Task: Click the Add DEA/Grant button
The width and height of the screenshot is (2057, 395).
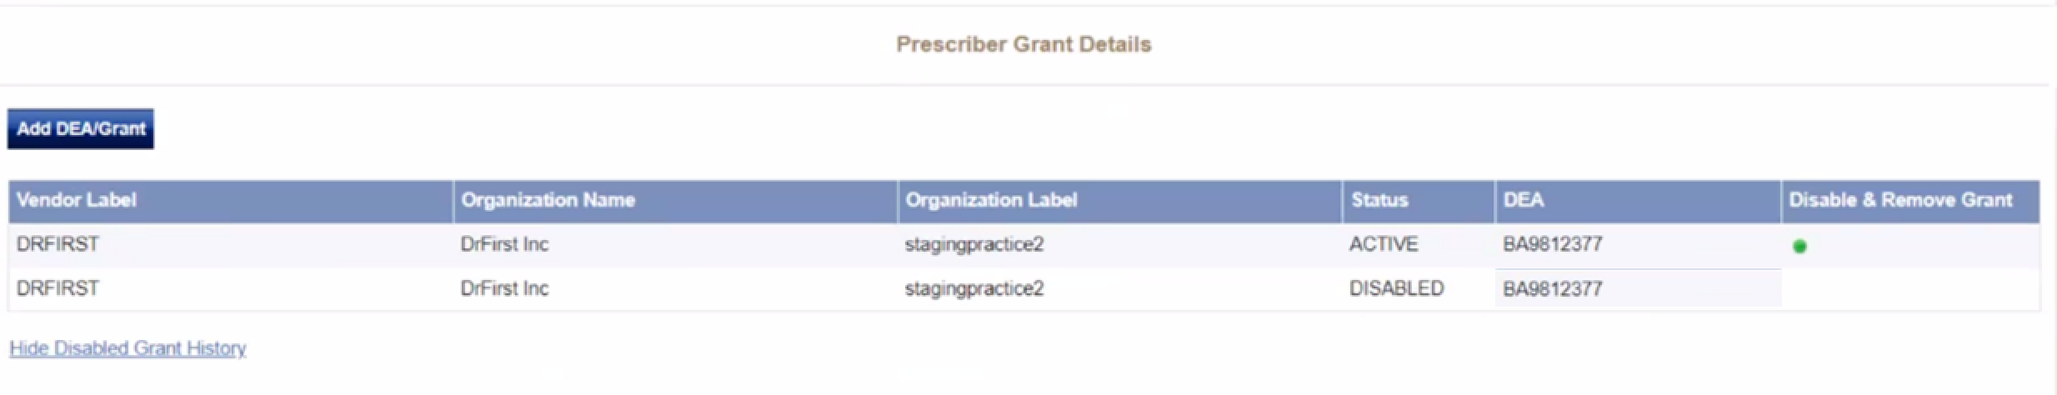Action: pyautogui.click(x=81, y=129)
